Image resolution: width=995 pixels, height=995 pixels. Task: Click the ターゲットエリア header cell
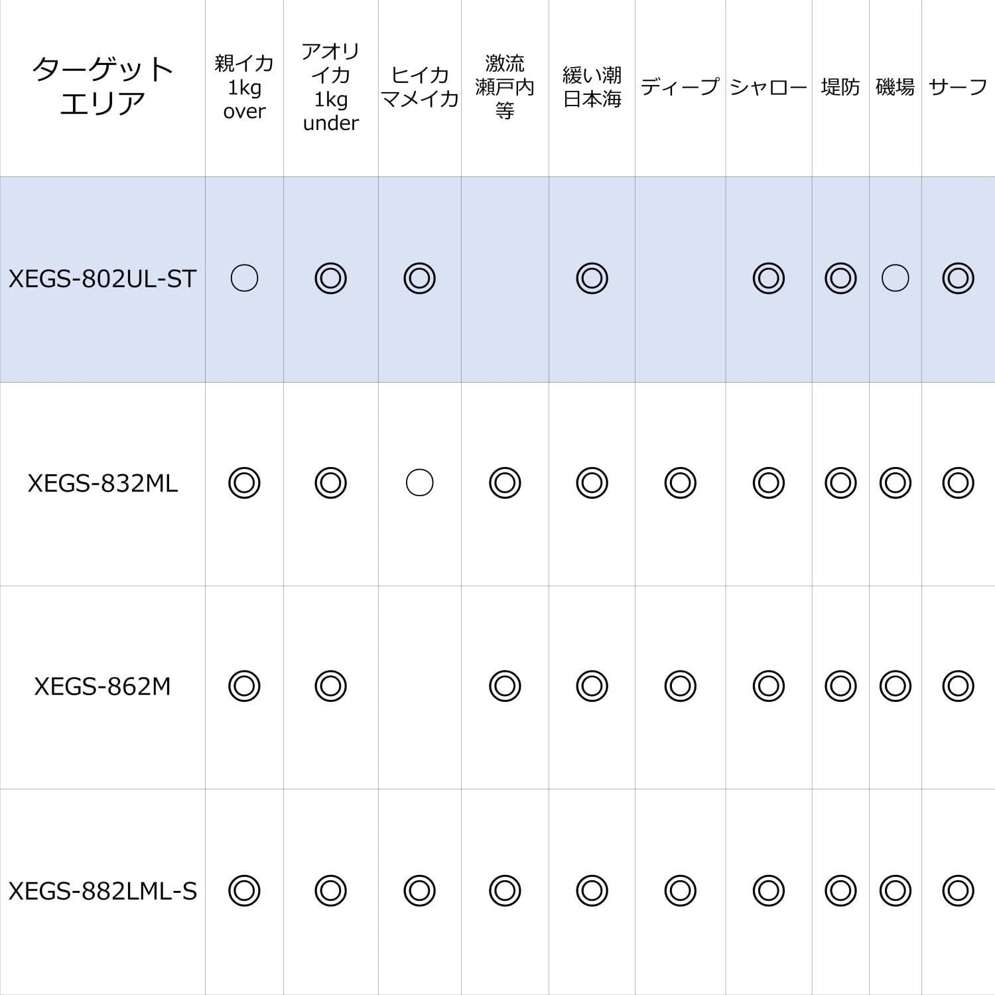pos(102,86)
